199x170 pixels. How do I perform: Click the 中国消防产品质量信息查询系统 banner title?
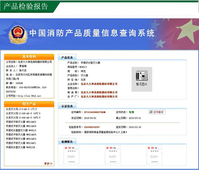tap(92, 33)
